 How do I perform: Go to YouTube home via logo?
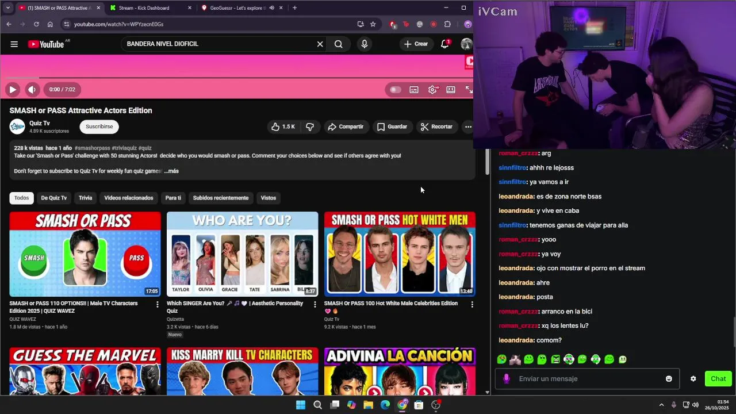click(46, 44)
